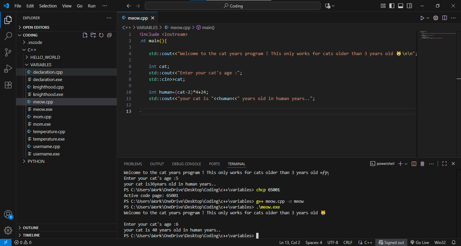Viewport: 461px width, 246px height.
Task: Click the Signed out status bar item
Action: coord(391,243)
